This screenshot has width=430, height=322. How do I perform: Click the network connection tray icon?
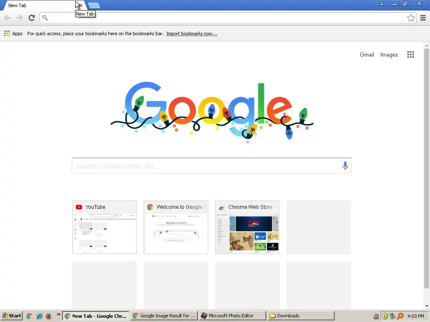[393, 316]
